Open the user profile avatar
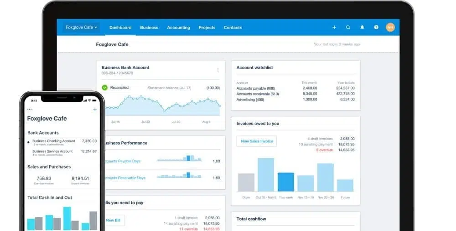The image size is (456, 231). point(390,27)
